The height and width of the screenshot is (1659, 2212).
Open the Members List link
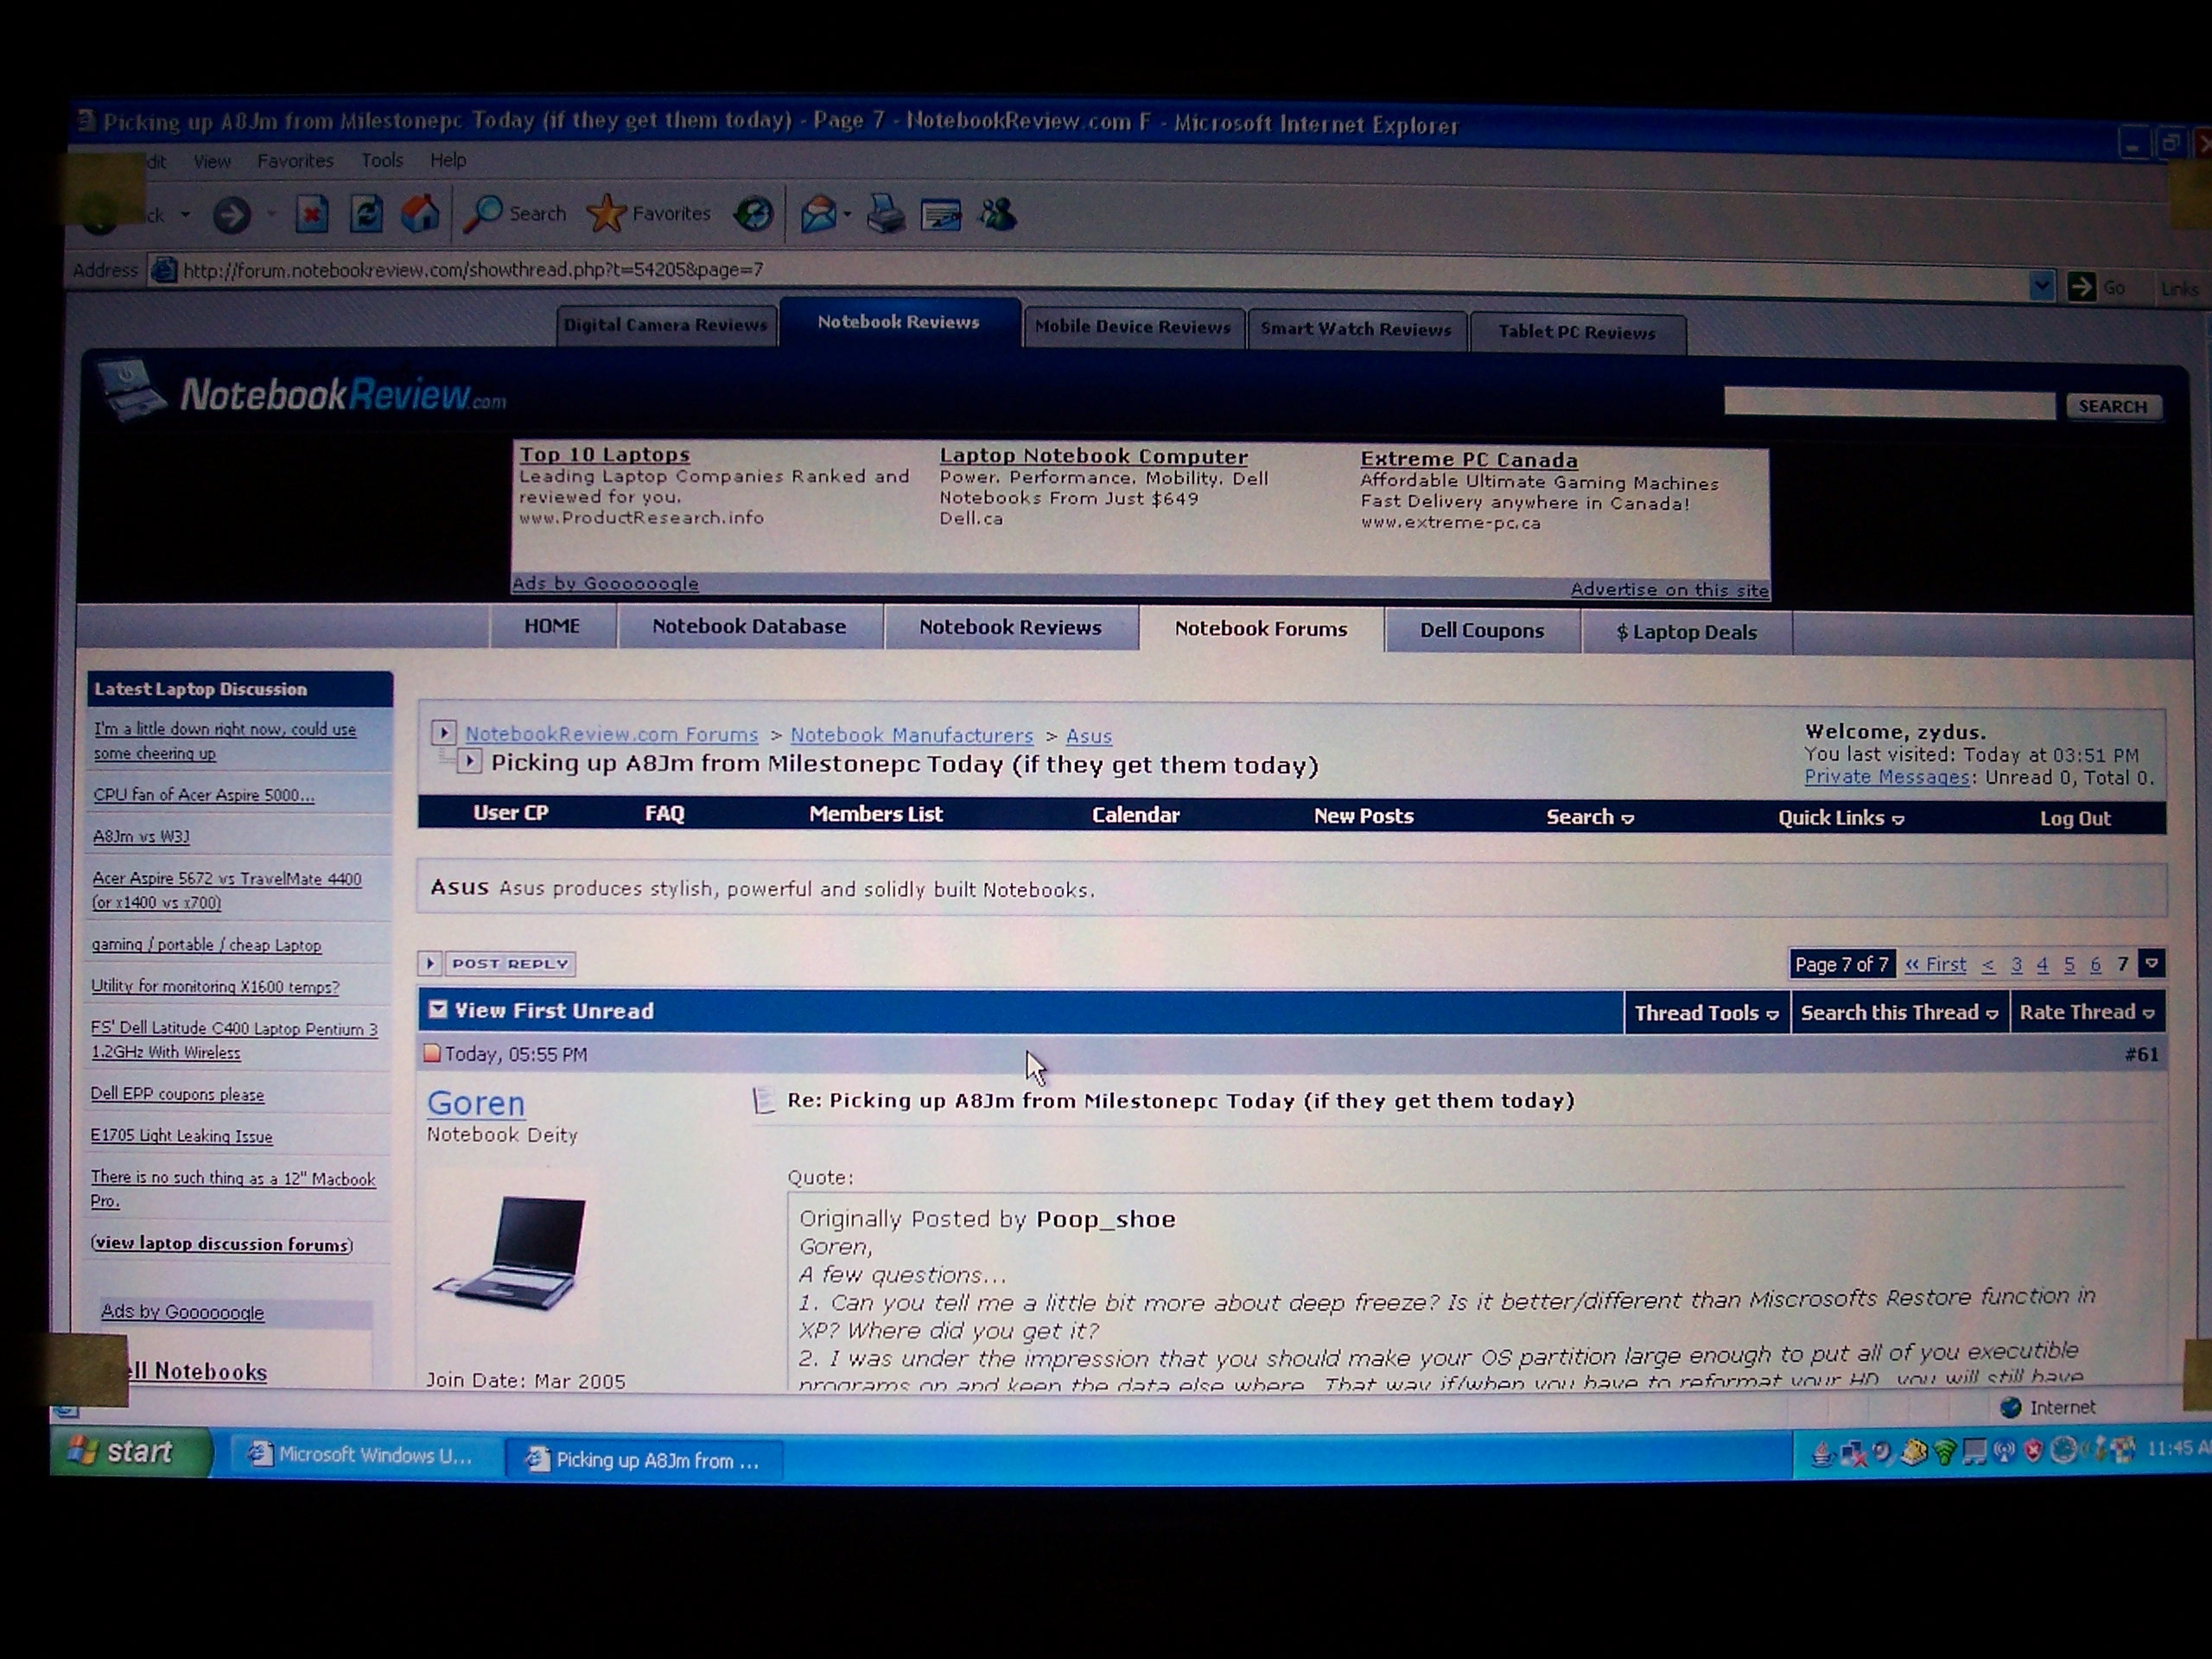876,814
